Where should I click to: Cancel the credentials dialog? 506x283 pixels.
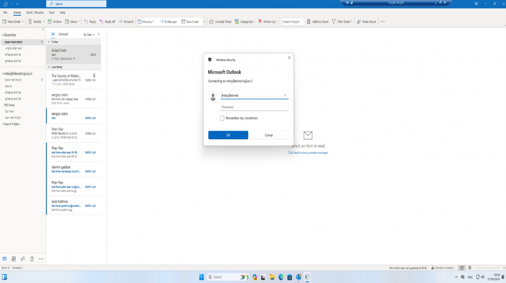[x=269, y=135]
